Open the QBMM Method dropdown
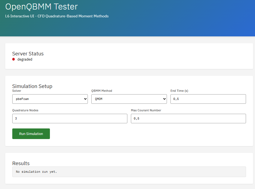255x189 pixels. pyautogui.click(x=129, y=99)
